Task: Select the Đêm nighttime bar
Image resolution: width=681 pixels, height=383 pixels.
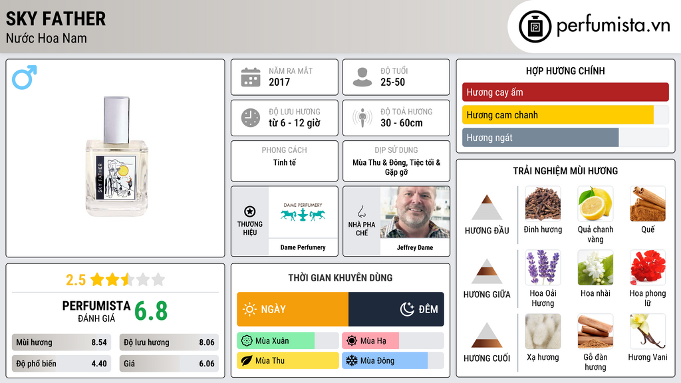Action: pyautogui.click(x=396, y=309)
